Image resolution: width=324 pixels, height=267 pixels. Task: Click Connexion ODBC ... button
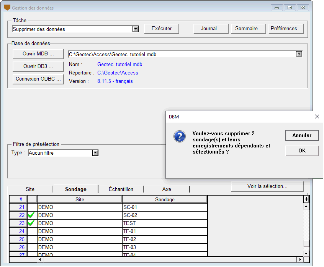click(x=38, y=79)
